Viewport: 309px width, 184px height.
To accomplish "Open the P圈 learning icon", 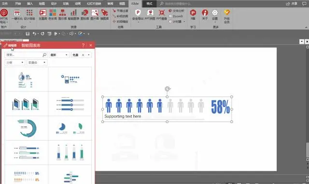I will (193, 14).
